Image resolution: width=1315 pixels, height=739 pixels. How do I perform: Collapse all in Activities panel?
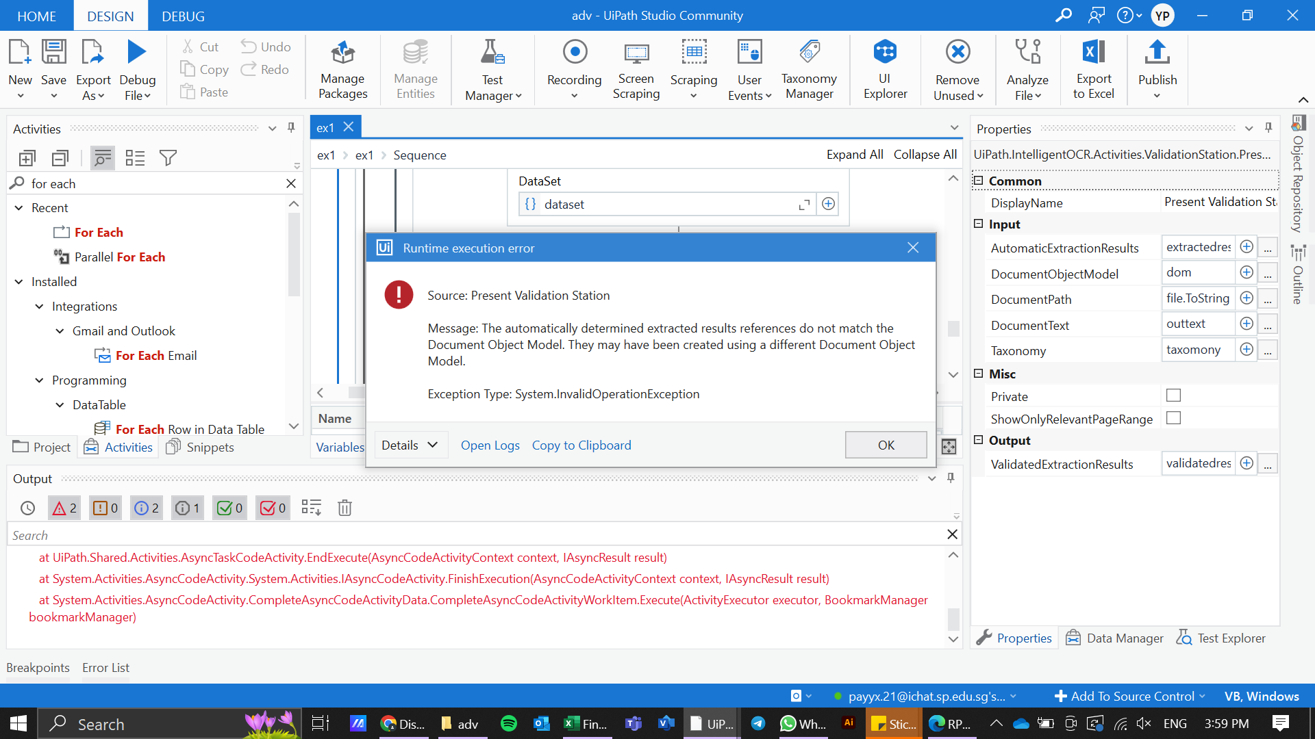point(60,158)
